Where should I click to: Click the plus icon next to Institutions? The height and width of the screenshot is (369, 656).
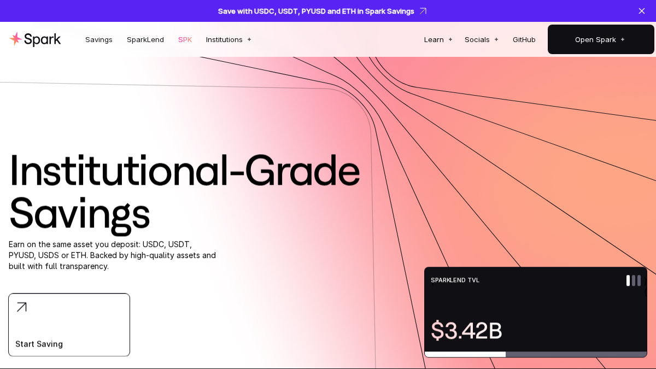click(x=249, y=39)
